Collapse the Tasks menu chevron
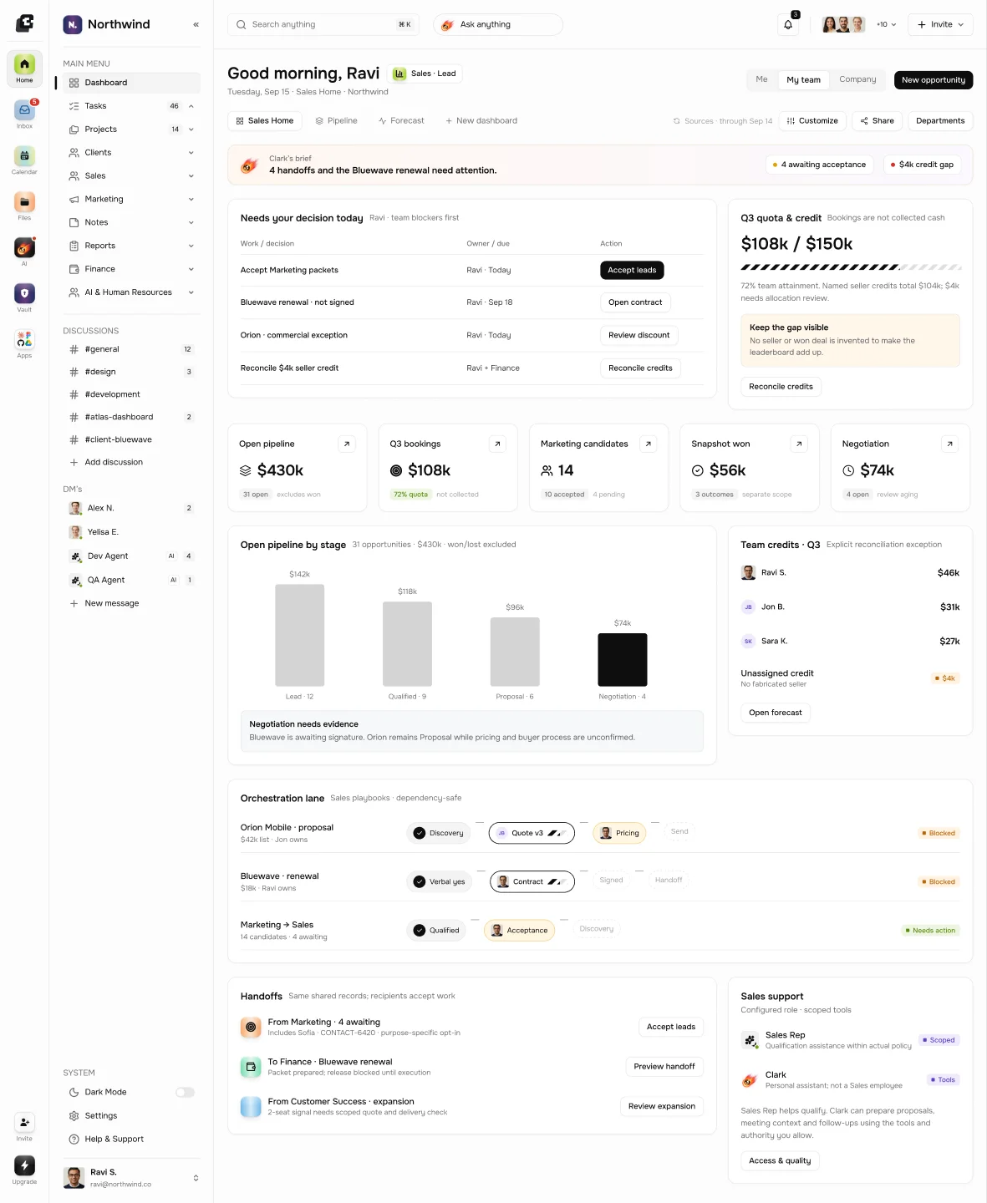This screenshot has height=1203, width=987. point(191,106)
